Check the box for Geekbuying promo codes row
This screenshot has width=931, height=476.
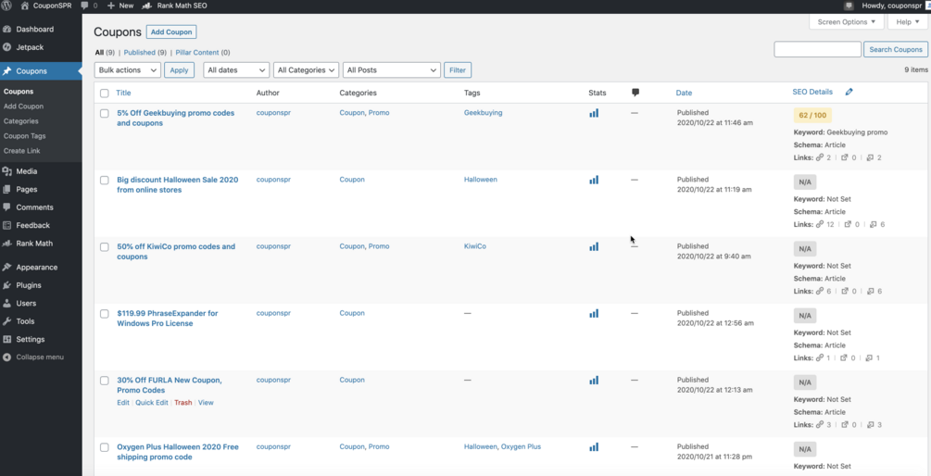[105, 114]
